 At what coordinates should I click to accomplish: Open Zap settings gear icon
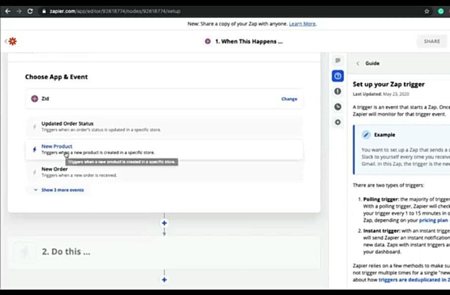tap(338, 122)
